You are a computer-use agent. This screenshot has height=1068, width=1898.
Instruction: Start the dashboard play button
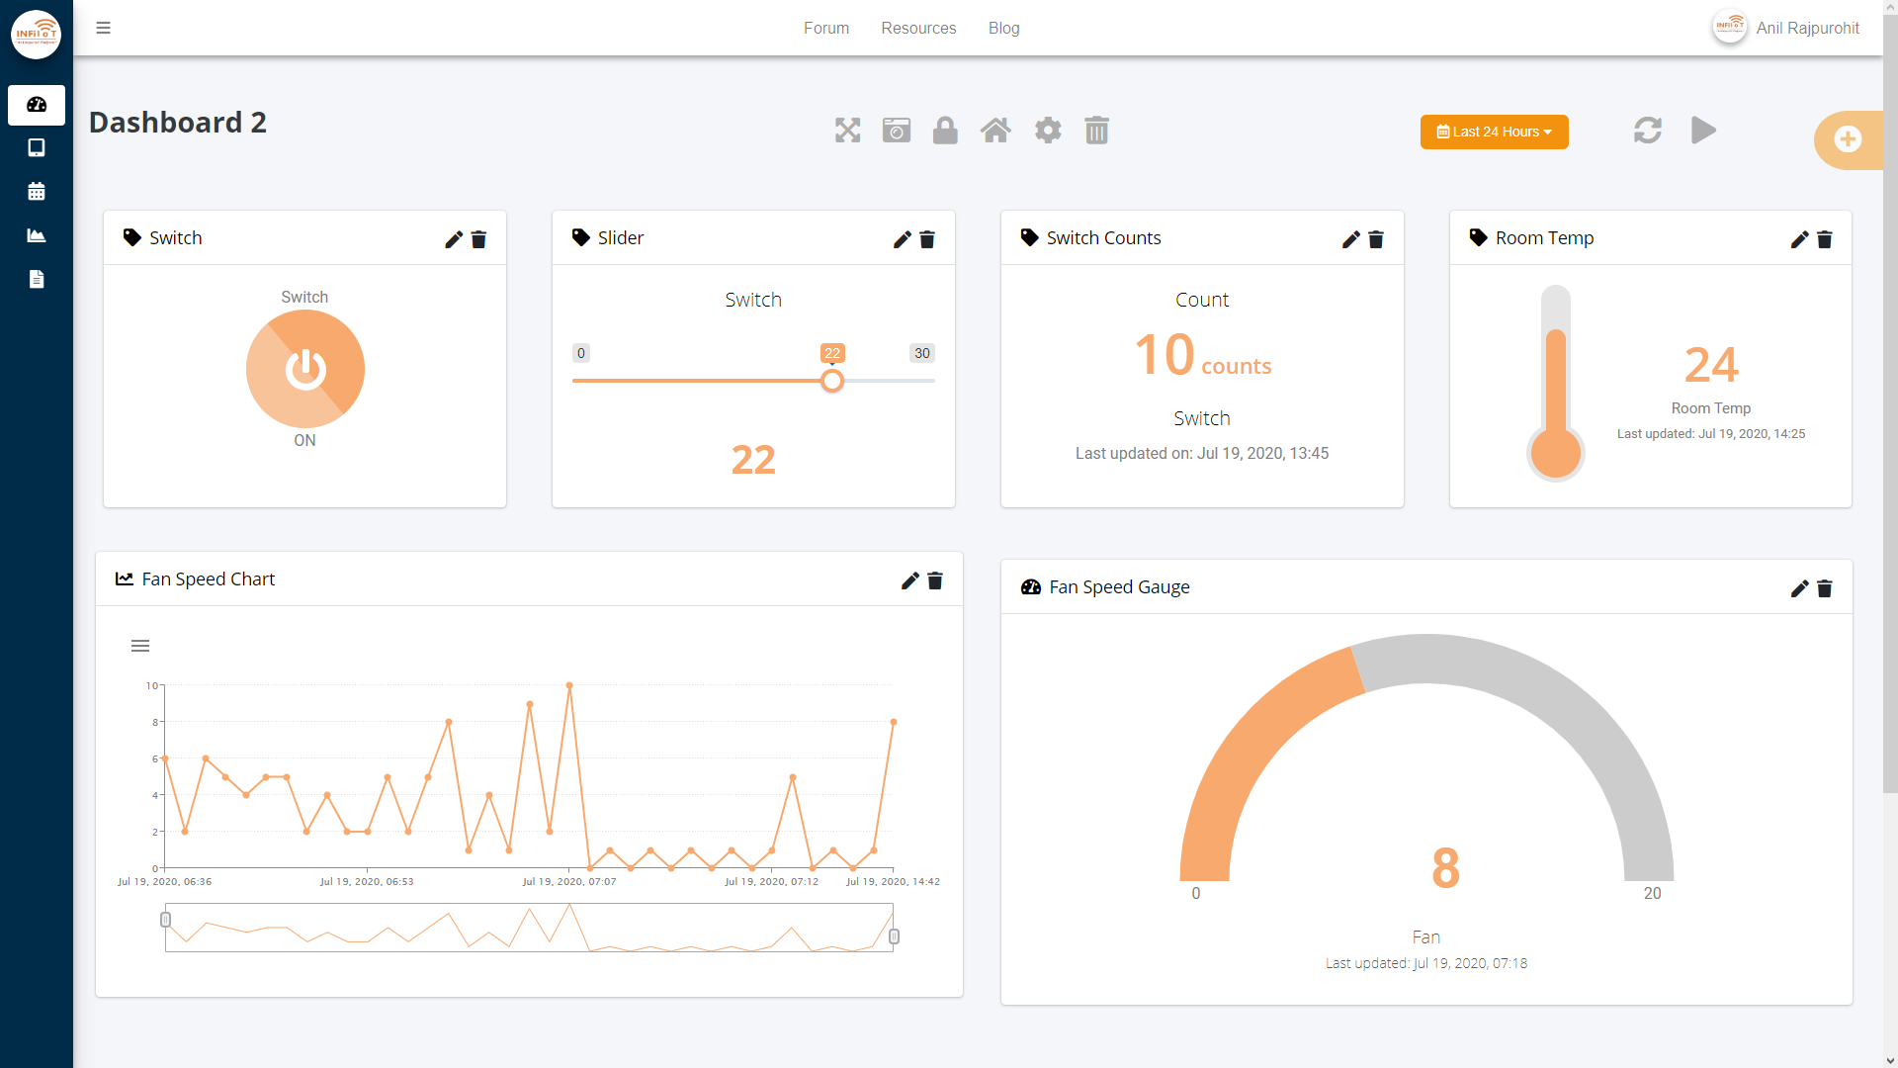(x=1703, y=131)
